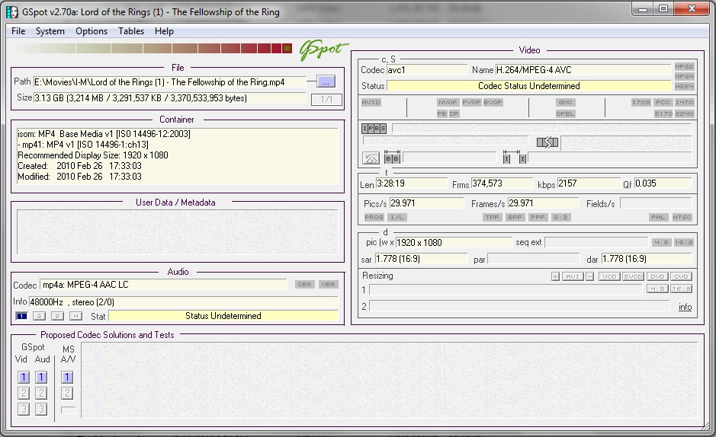The height and width of the screenshot is (437, 716).
Task: Open the File menu
Action: (x=18, y=31)
